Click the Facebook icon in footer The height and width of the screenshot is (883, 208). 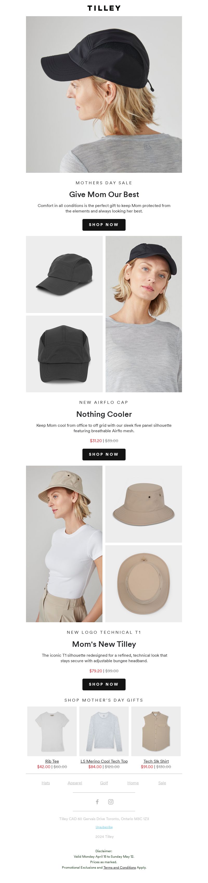(97, 801)
